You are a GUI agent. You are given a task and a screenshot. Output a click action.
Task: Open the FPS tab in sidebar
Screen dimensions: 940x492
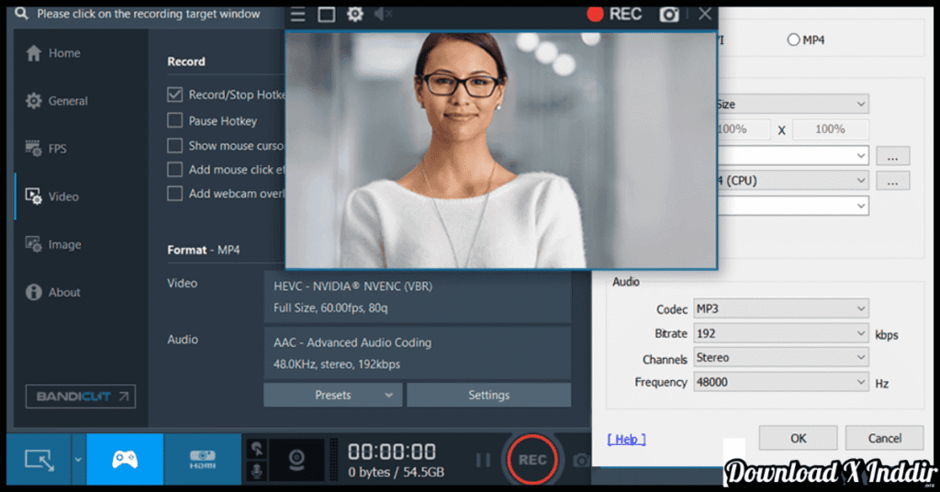click(57, 149)
